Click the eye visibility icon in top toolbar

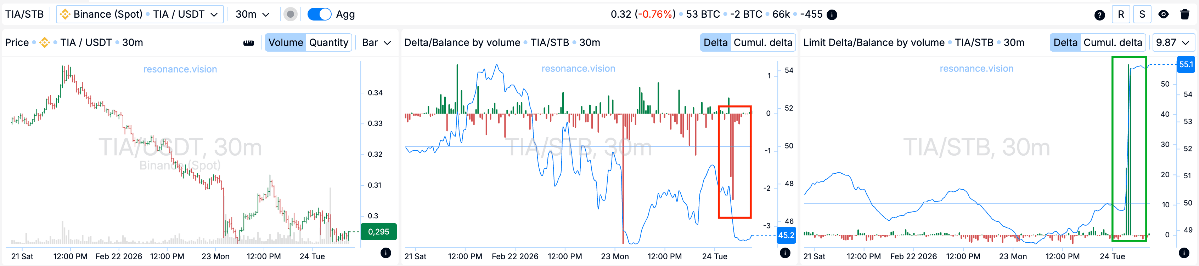tap(1163, 15)
